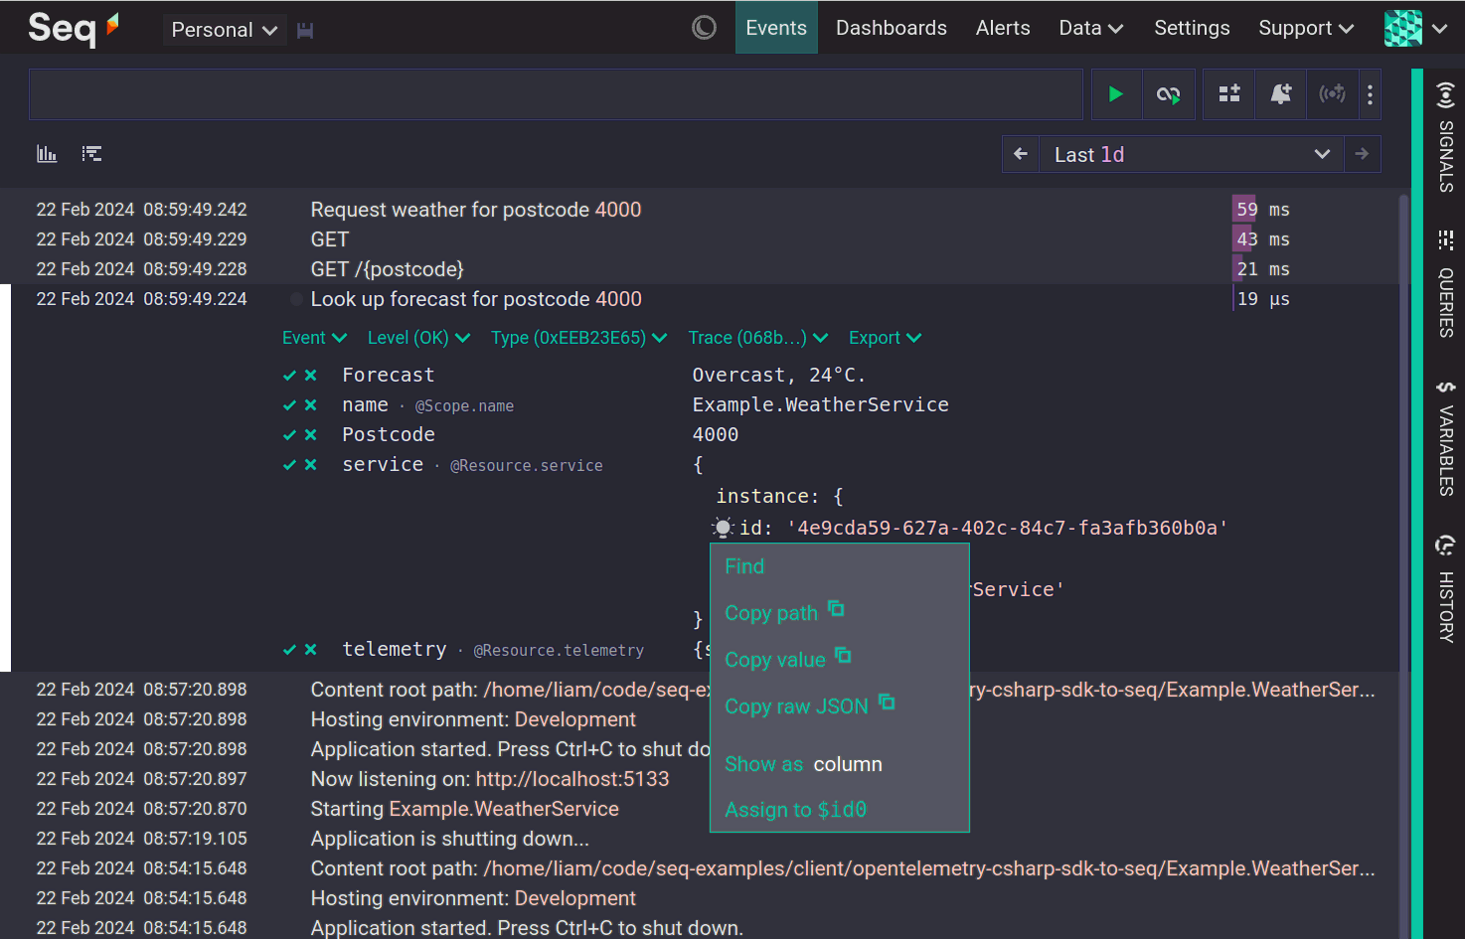This screenshot has height=939, width=1465.
Task: Expand the Data menu
Action: pyautogui.click(x=1090, y=28)
